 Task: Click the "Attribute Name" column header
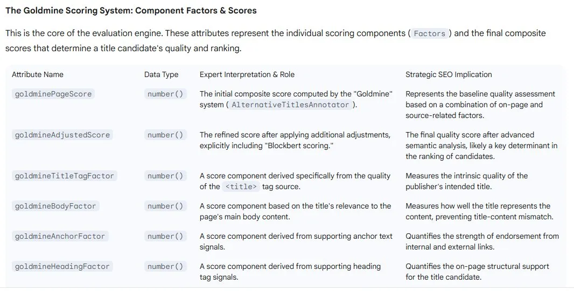tap(38, 74)
